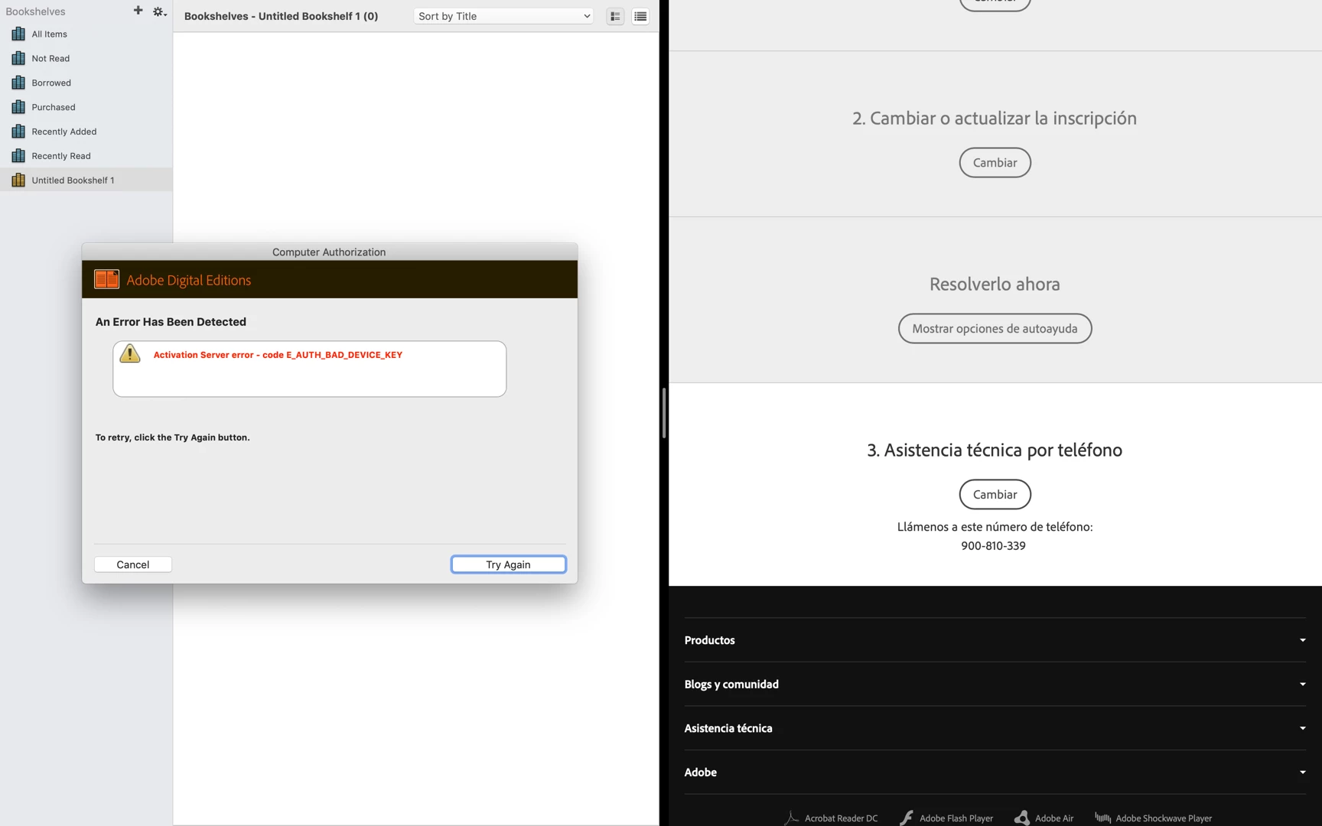Click the 'Bookshelves - Untitled Bookshelf 1 (0)' heading
Viewport: 1322px width, 826px height.
pos(281,16)
